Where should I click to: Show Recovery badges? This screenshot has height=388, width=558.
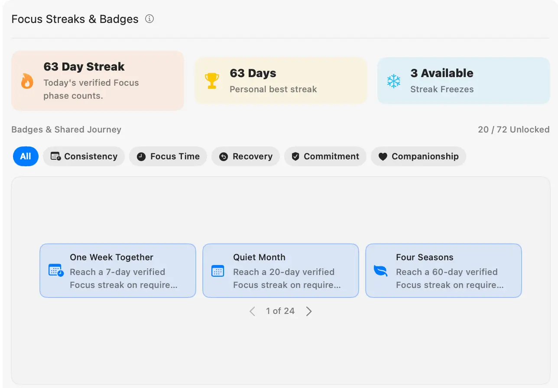tap(246, 156)
